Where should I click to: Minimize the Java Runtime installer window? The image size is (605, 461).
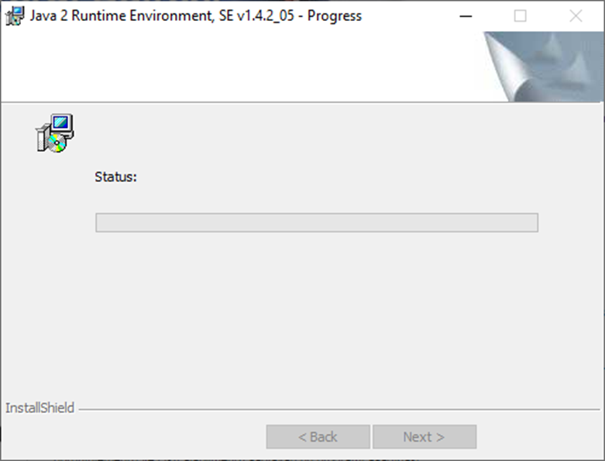(466, 16)
